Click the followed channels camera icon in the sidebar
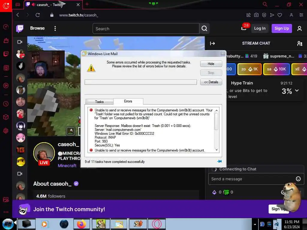The height and width of the screenshot is (230, 307). (20, 42)
